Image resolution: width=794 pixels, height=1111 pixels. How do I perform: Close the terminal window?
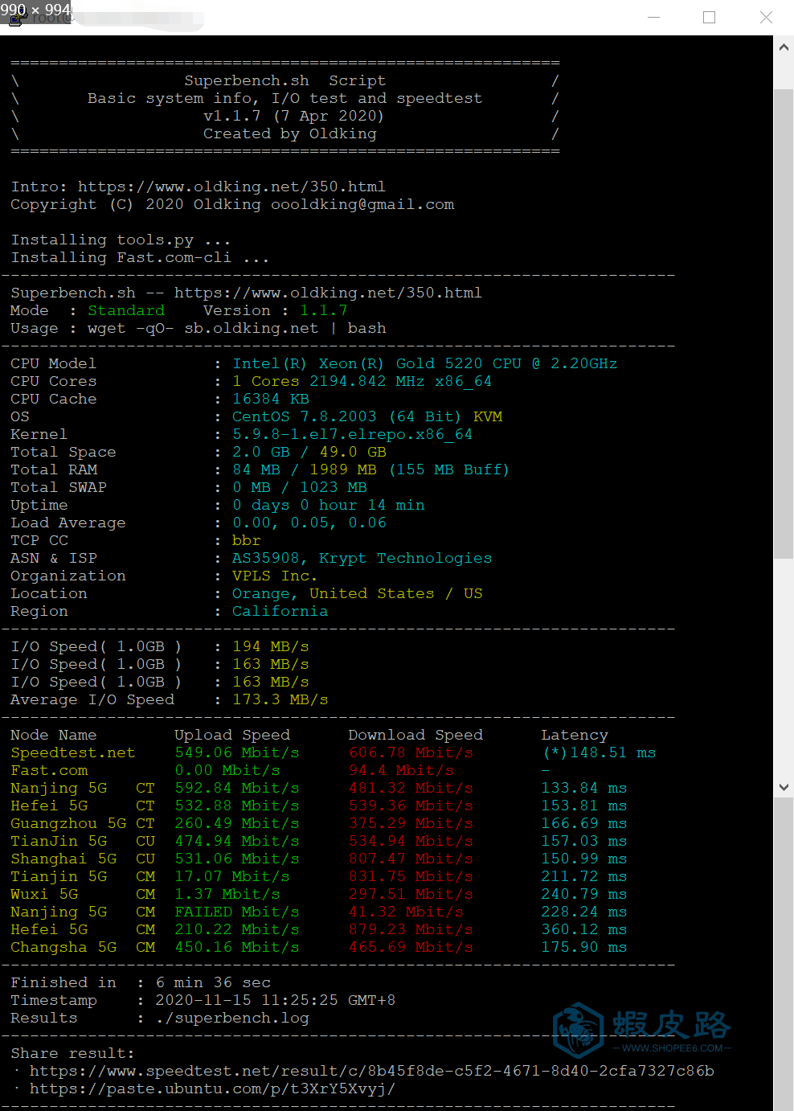pyautogui.click(x=766, y=17)
